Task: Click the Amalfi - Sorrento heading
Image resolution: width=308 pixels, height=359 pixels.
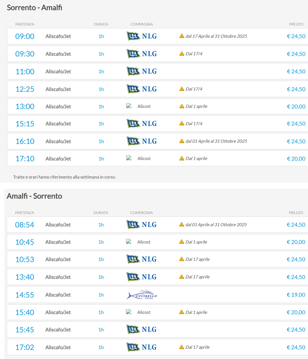Action: point(34,196)
